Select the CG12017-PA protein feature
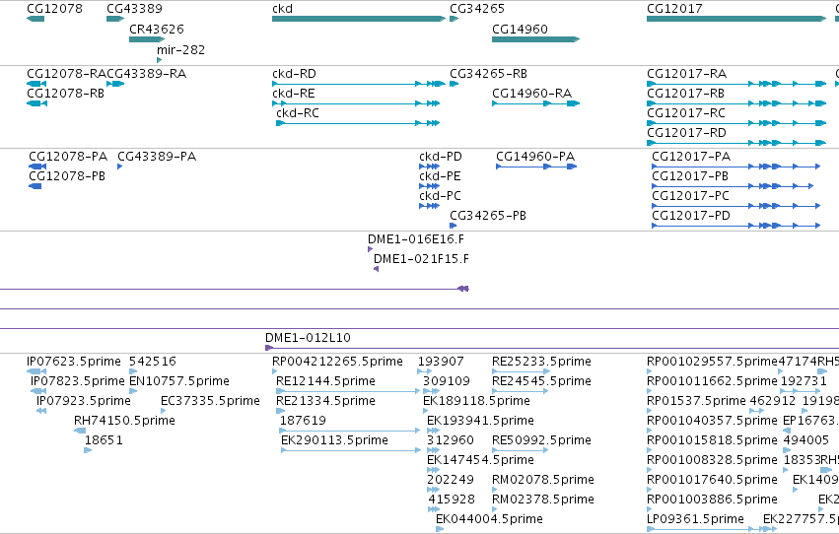The image size is (839, 534). click(735, 167)
